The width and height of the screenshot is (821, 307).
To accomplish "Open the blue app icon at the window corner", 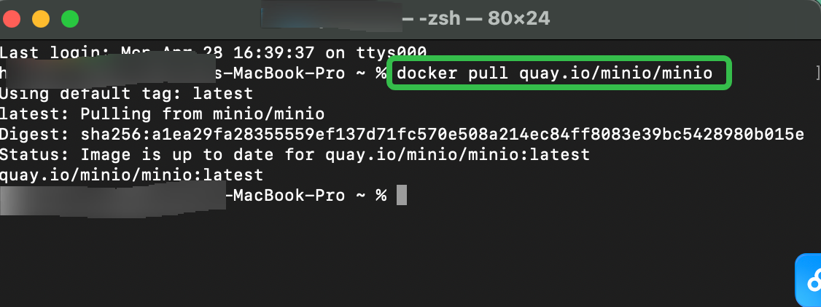I will tap(809, 280).
